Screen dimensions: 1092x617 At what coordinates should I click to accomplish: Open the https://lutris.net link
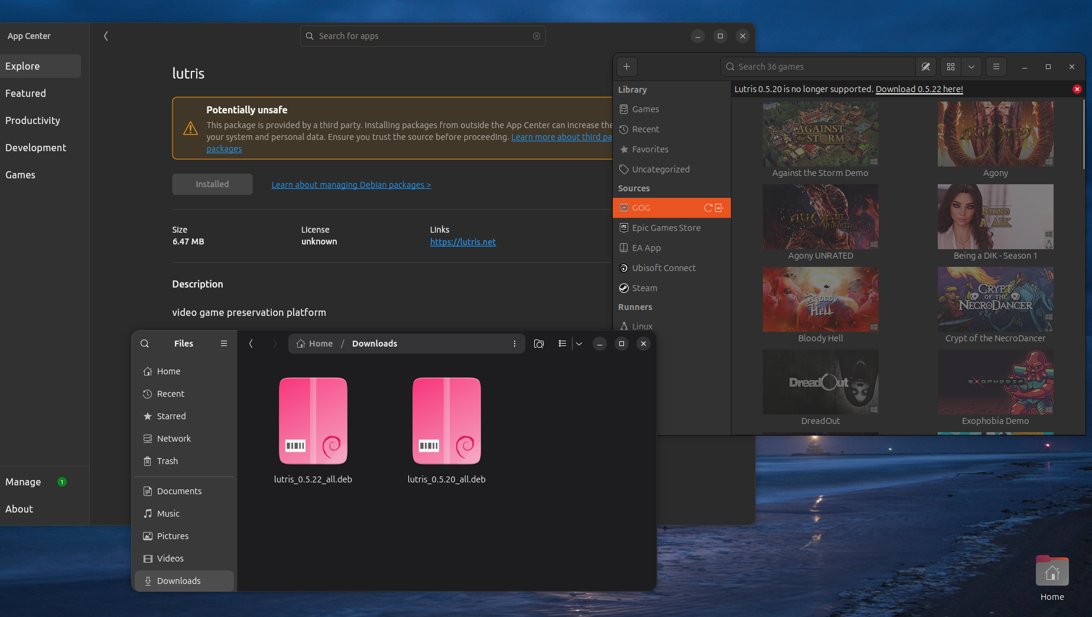pos(463,242)
